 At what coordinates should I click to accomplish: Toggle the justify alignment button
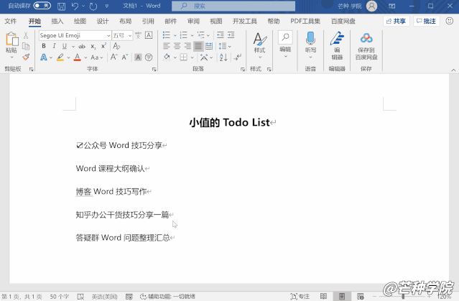pos(197,46)
